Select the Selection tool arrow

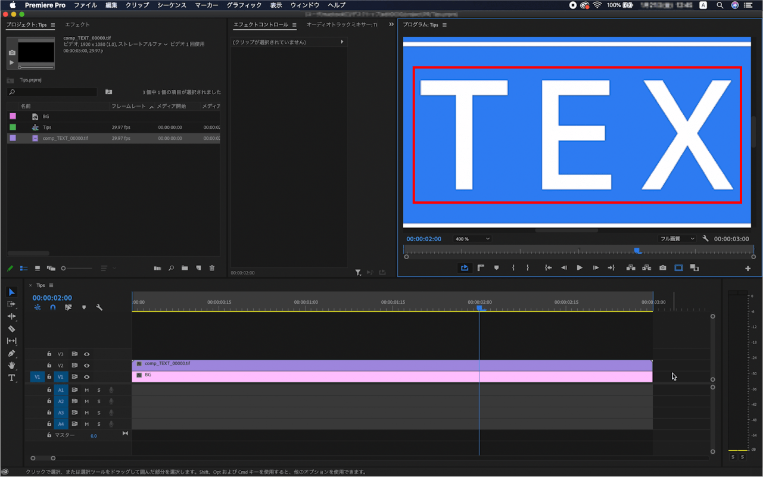pyautogui.click(x=11, y=292)
